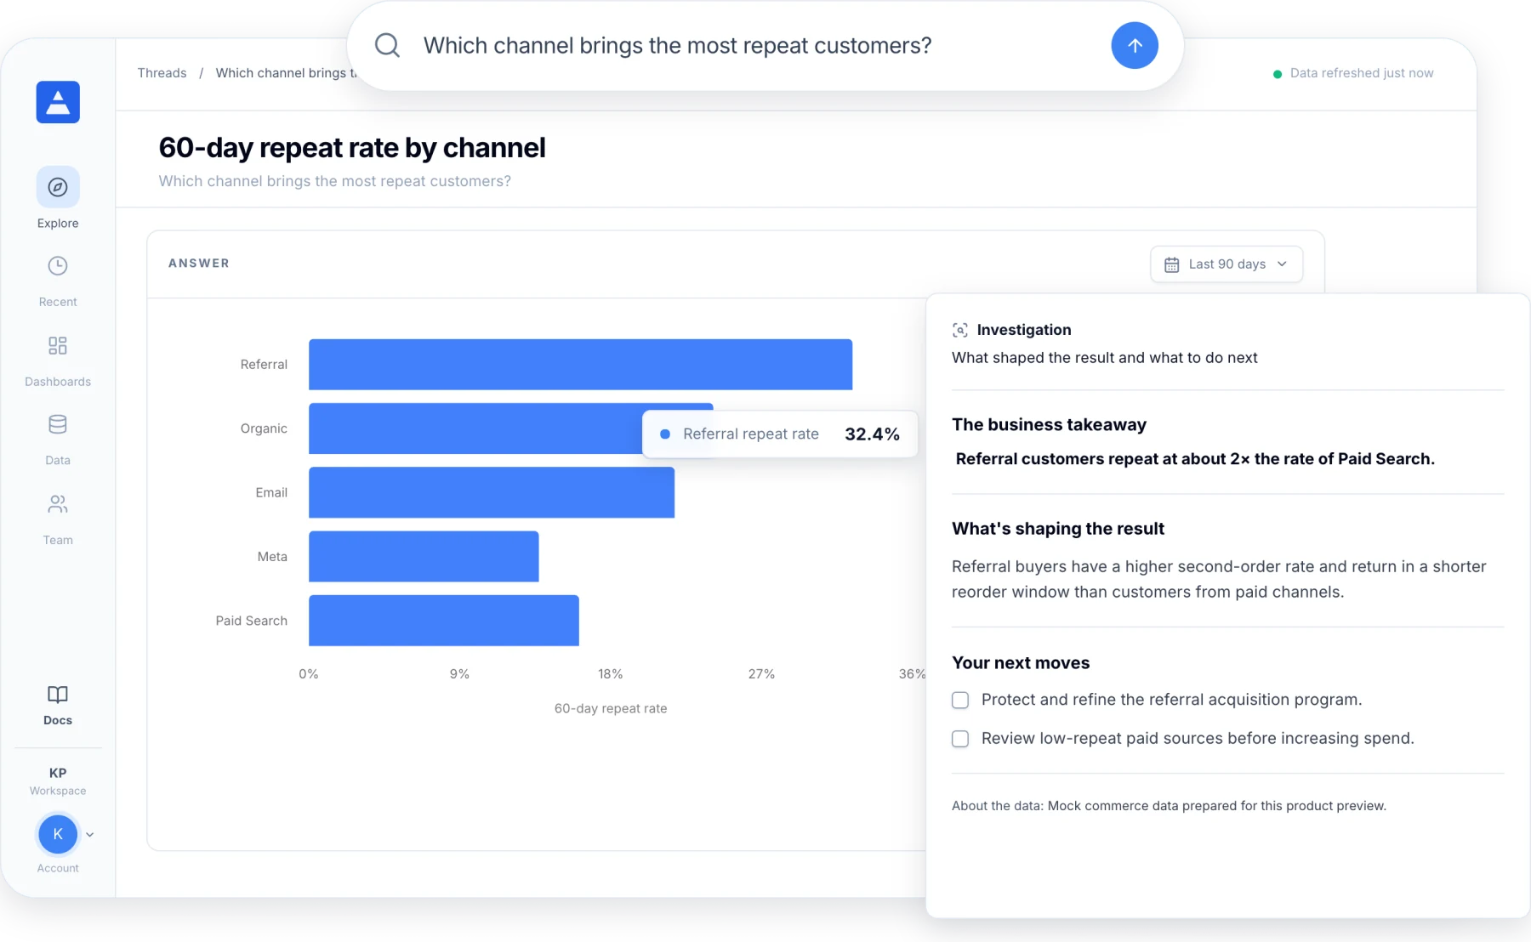Click the 'Referral' axis category label
This screenshot has width=1531, height=942.
264,365
